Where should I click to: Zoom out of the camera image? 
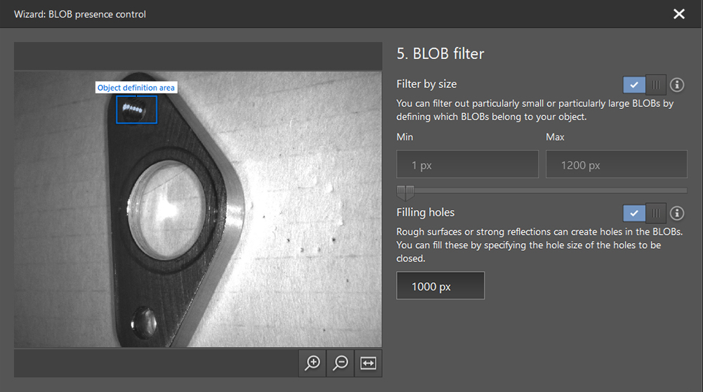[x=341, y=362]
